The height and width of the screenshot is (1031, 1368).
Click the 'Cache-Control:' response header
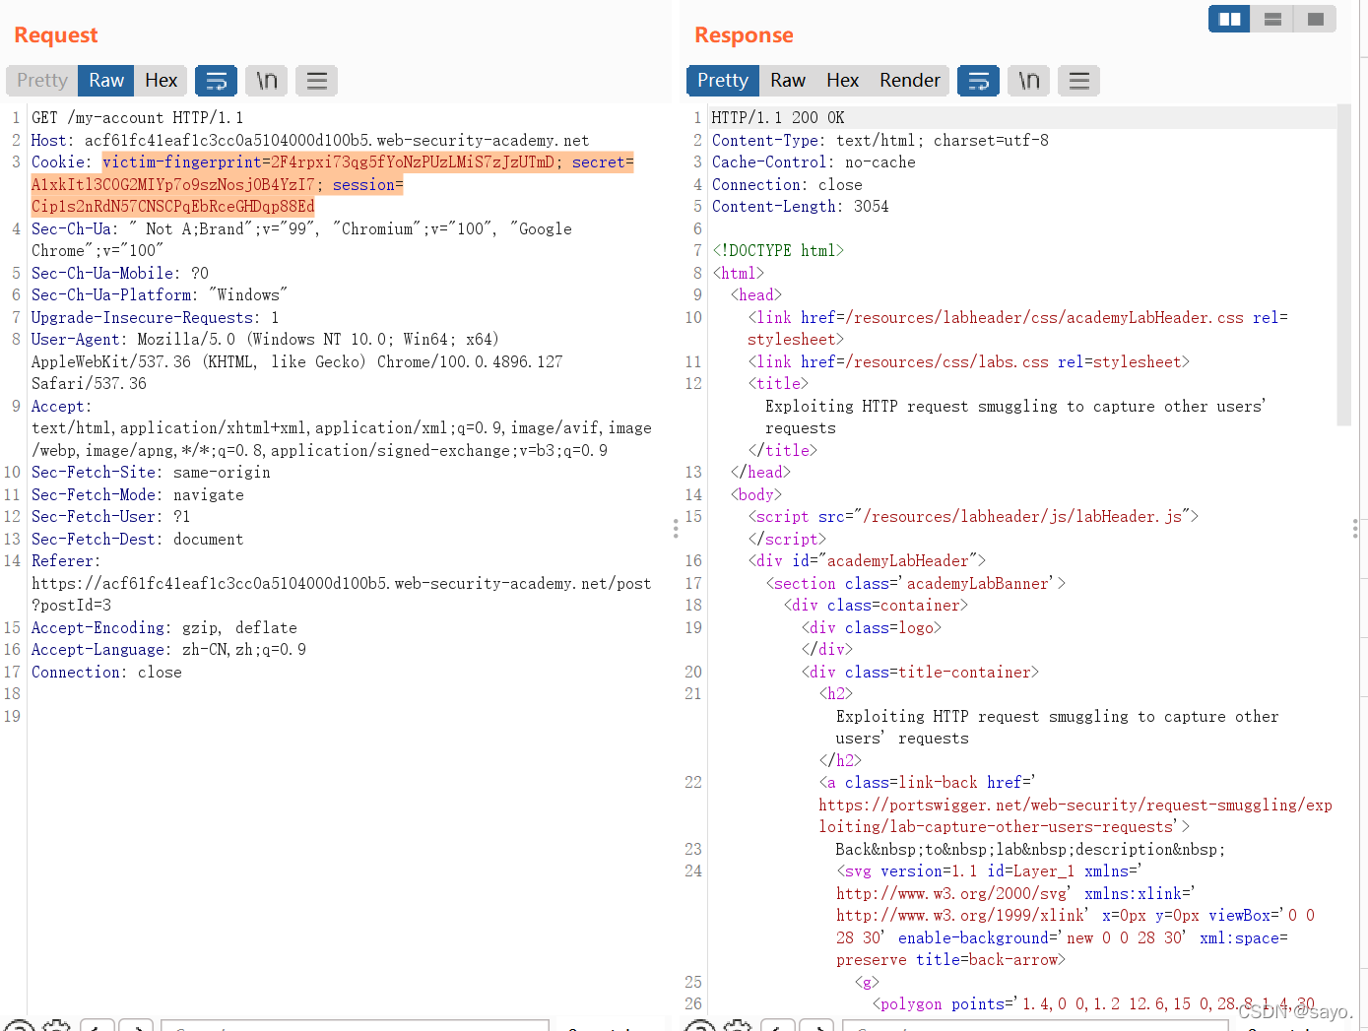tap(774, 162)
